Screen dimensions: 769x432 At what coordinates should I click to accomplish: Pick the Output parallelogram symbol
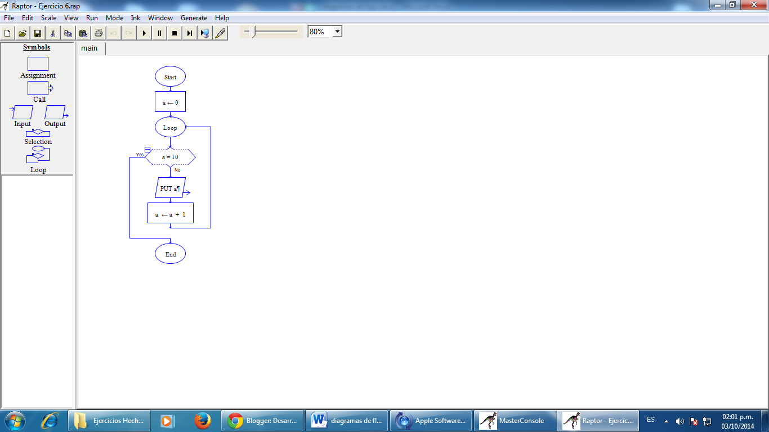click(55, 113)
